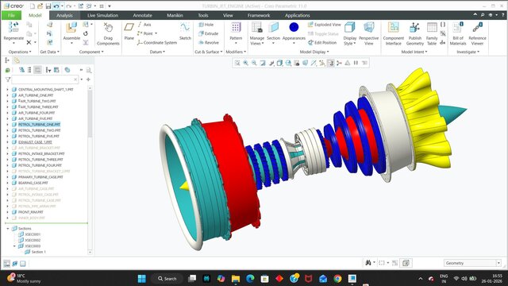508x286 pixels.
Task: Open the Datum group dropdown
Action: 157,52
